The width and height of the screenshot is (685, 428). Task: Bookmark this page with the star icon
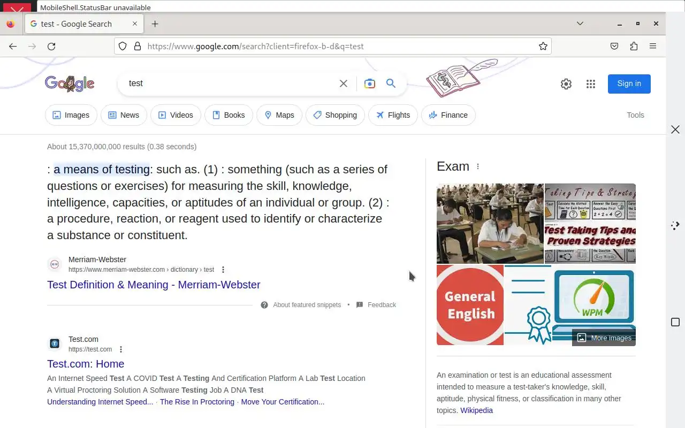pyautogui.click(x=543, y=46)
